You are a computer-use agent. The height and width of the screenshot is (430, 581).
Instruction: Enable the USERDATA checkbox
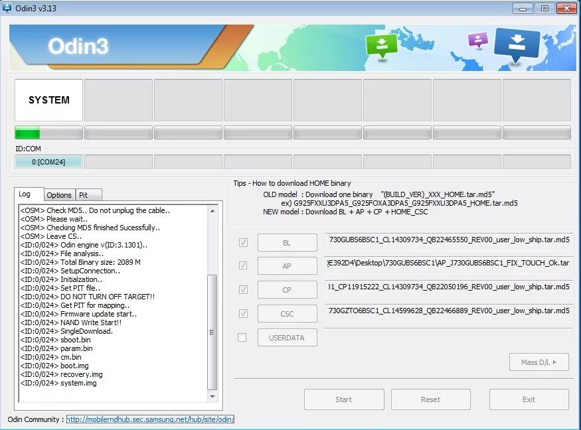pyautogui.click(x=242, y=337)
